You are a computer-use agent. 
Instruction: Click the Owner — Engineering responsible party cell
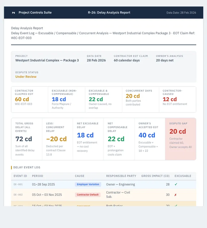pyautogui.click(x=120, y=184)
